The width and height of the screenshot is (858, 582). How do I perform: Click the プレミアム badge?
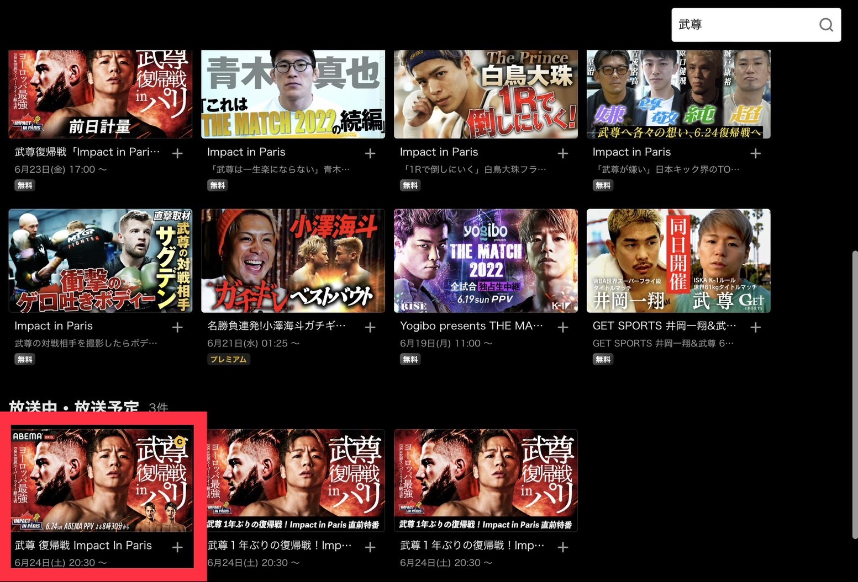[x=229, y=360]
